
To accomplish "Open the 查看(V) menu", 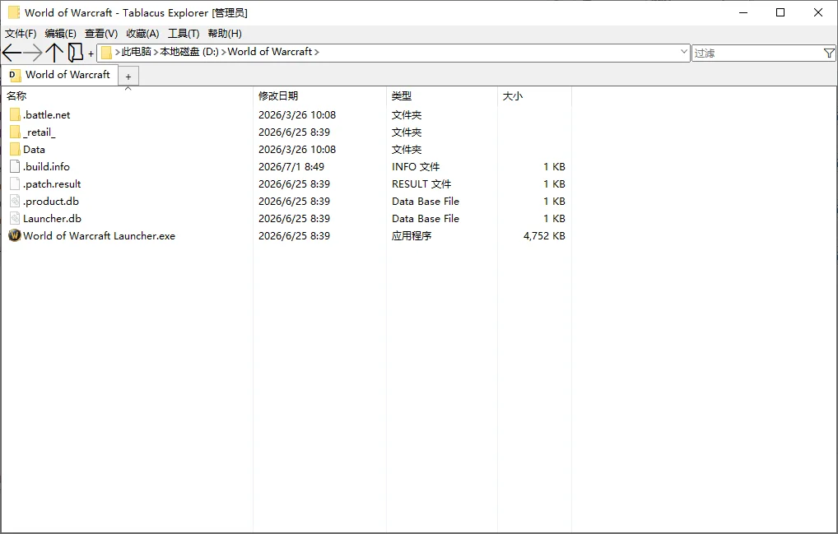I will pos(101,34).
